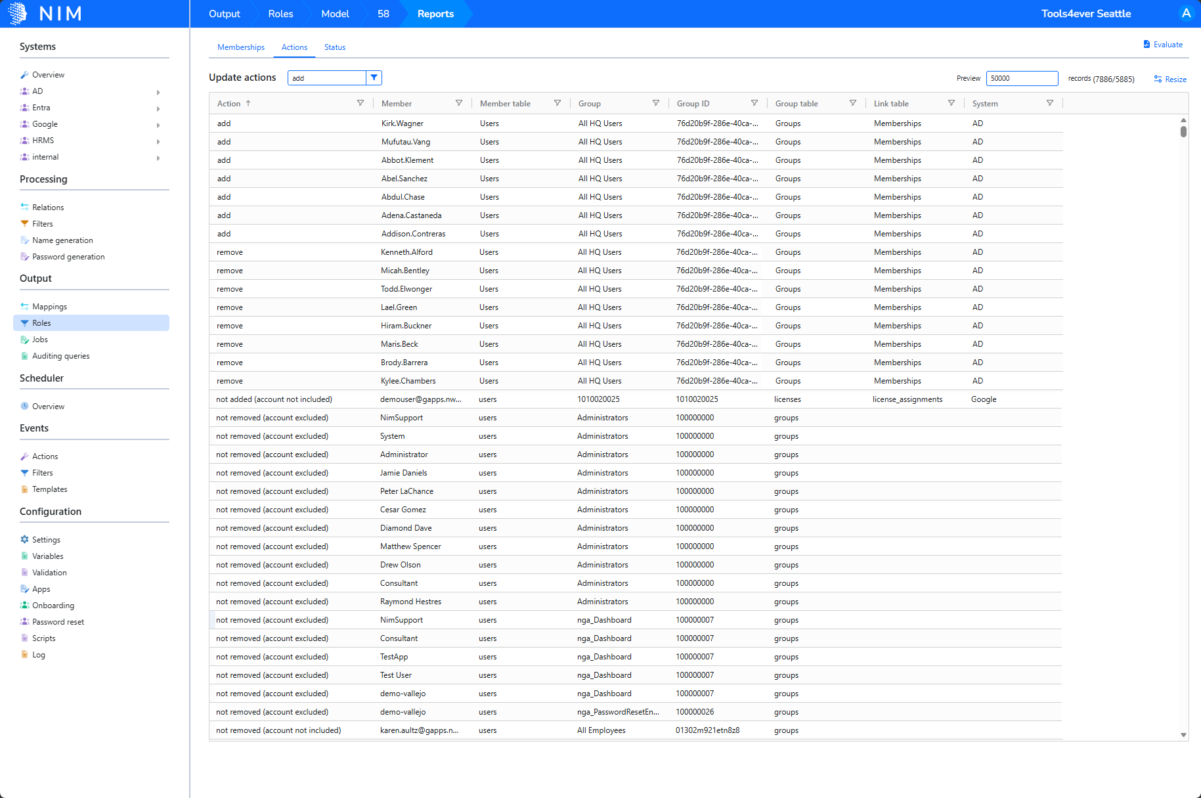Open Roles in the Output sidebar
The width and height of the screenshot is (1201, 798).
[91, 323]
